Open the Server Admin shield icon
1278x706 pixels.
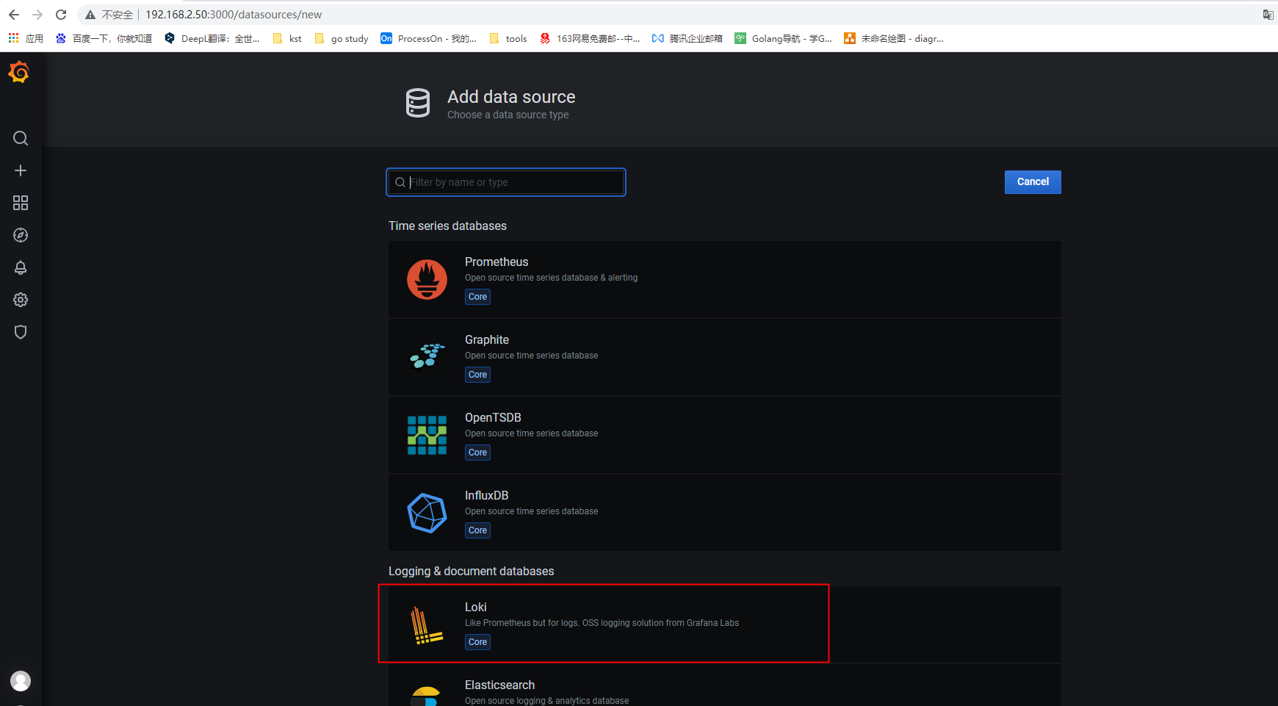[21, 332]
